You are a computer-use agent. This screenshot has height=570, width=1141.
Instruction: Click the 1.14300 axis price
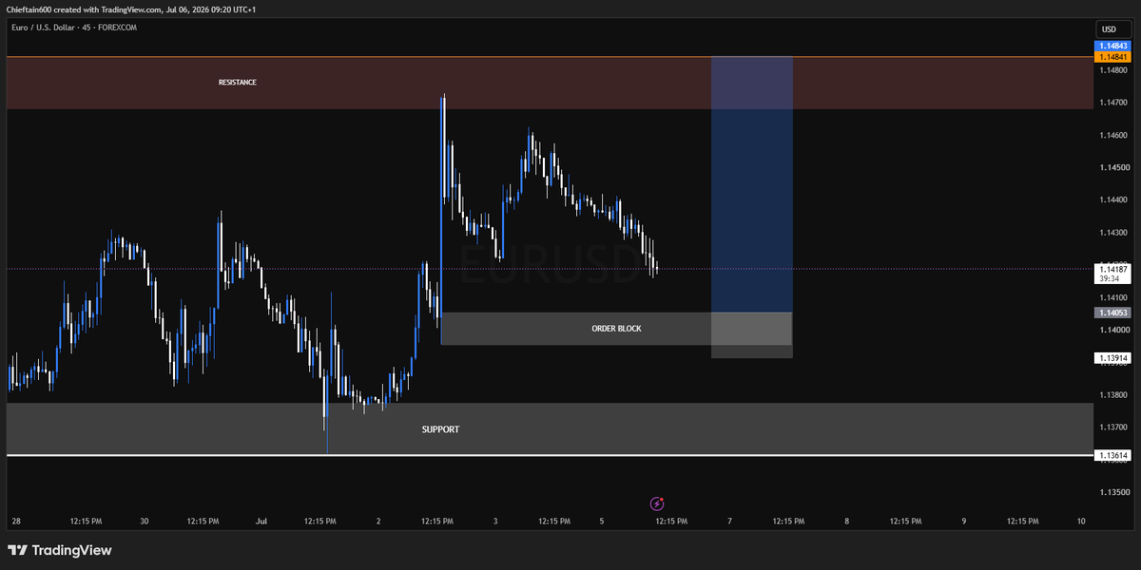[1113, 233]
